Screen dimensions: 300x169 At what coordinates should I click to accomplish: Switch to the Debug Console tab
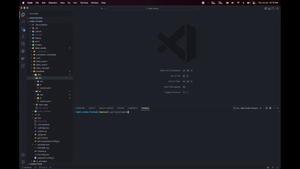(106, 108)
